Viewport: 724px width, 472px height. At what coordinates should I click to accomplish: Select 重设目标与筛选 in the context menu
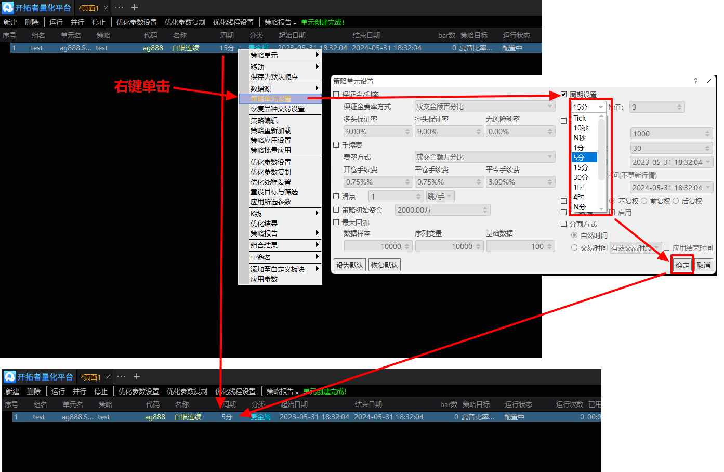coord(280,192)
